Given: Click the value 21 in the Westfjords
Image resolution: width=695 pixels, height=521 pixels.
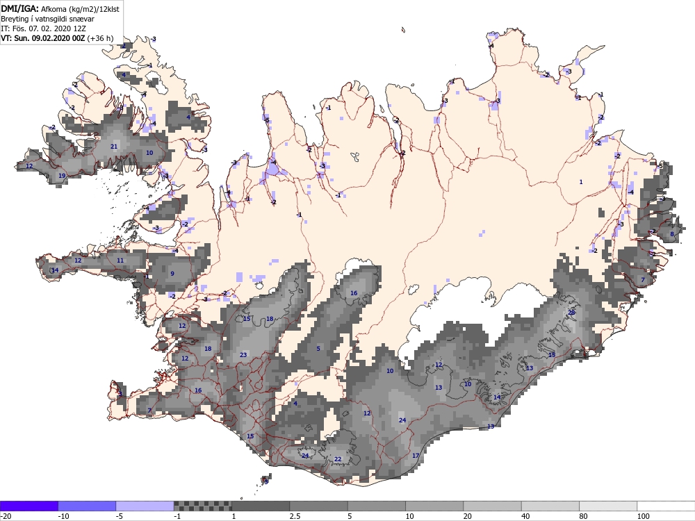Looking at the screenshot, I should [x=114, y=147].
